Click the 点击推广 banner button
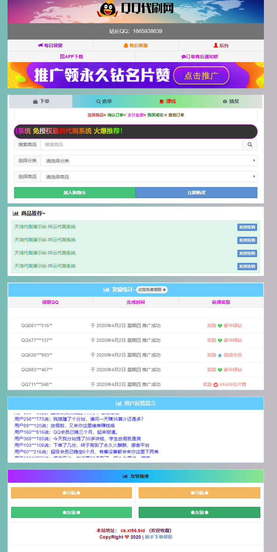Viewport: 277px width, 552px height. click(x=201, y=76)
